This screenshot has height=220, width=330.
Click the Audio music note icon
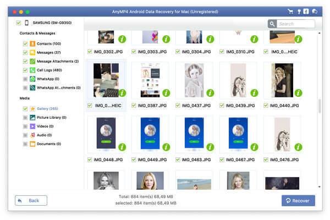click(x=32, y=135)
